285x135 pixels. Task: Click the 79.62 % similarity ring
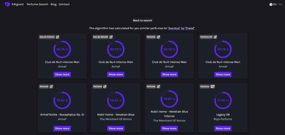point(62,100)
